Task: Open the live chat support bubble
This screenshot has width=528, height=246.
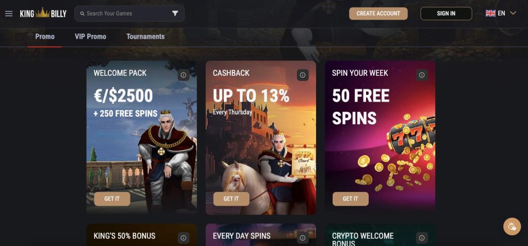Action: pyautogui.click(x=512, y=226)
